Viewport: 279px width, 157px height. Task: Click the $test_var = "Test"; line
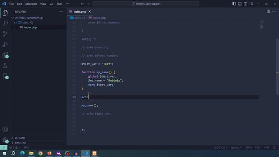click(x=97, y=64)
